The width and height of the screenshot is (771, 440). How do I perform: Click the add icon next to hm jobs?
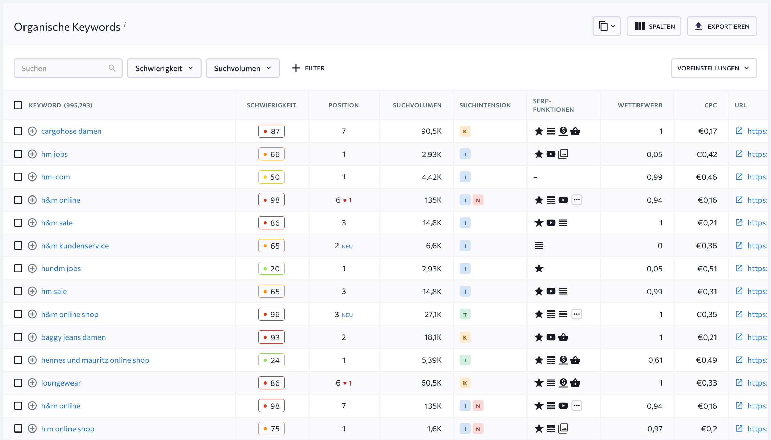(x=32, y=154)
